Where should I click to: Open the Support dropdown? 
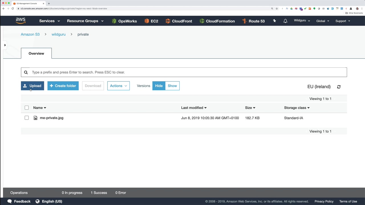click(x=343, y=21)
